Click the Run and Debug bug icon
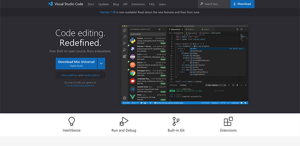 pyautogui.click(x=124, y=121)
